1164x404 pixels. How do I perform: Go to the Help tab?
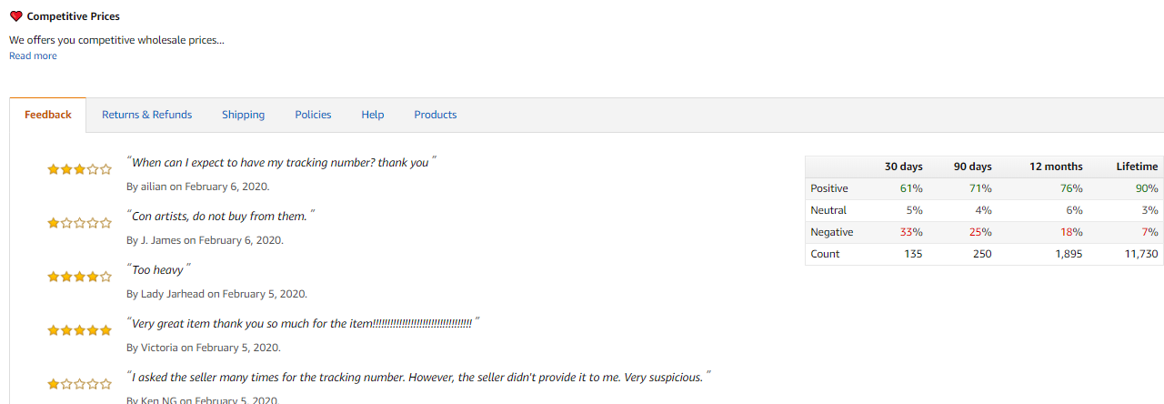coord(373,115)
